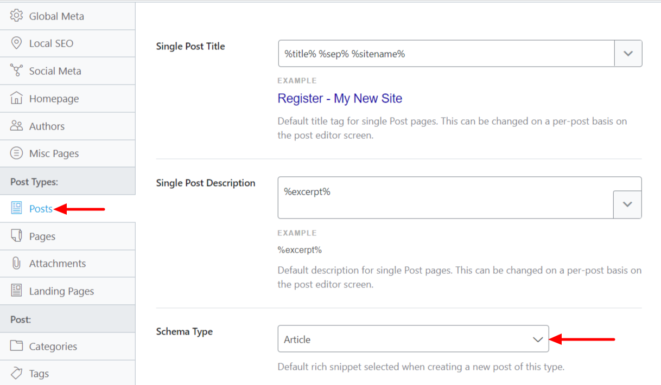Click the Local SEO map pin icon

click(17, 43)
